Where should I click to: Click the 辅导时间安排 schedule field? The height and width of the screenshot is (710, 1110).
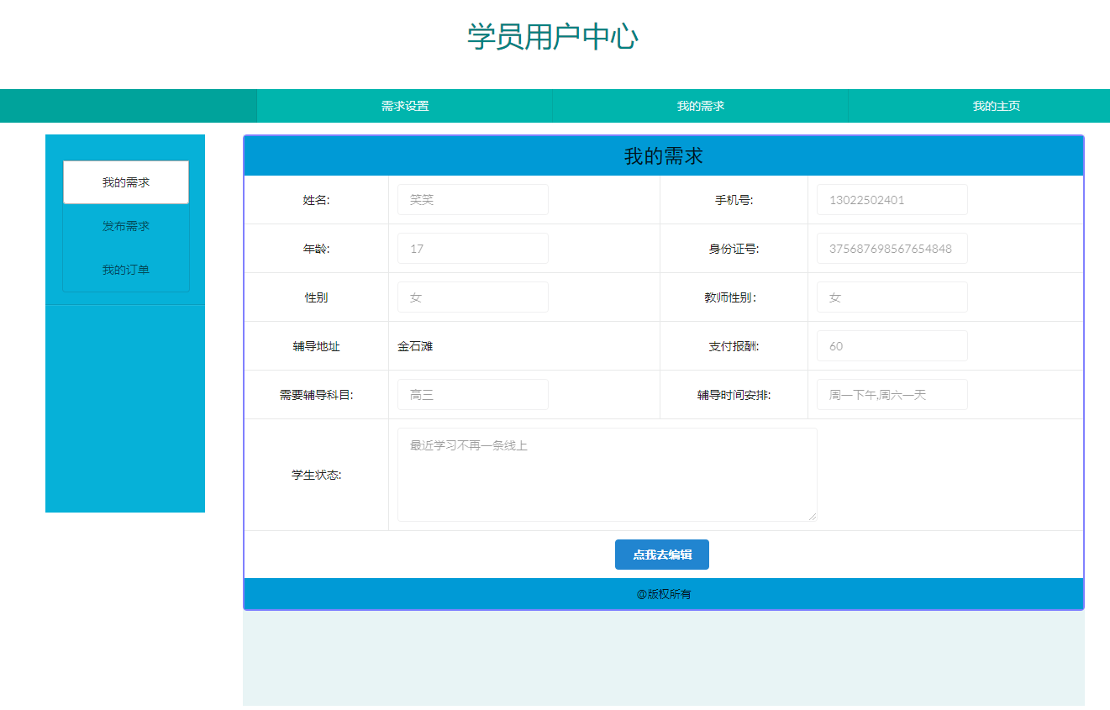point(892,394)
